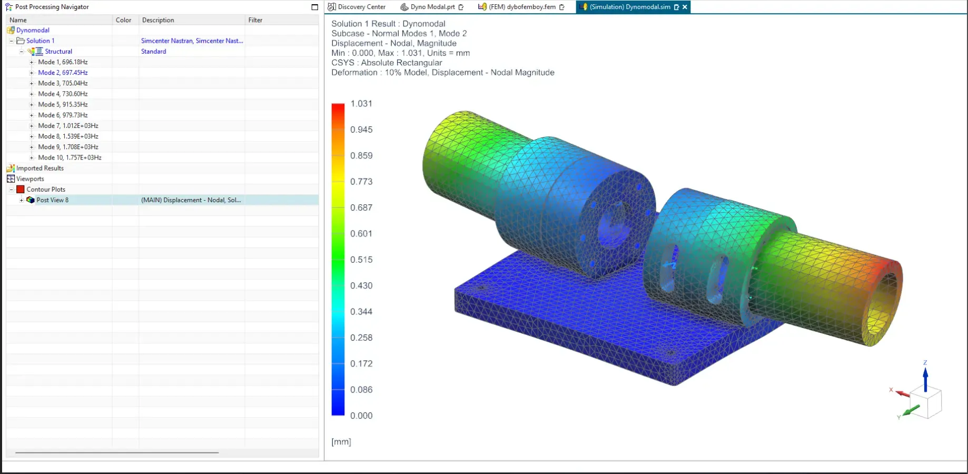Select the Solution 1 tree item
Screen dimensions: 968x474
click(41, 41)
